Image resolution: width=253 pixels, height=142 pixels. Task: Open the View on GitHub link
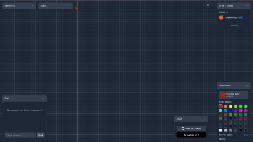click(191, 128)
